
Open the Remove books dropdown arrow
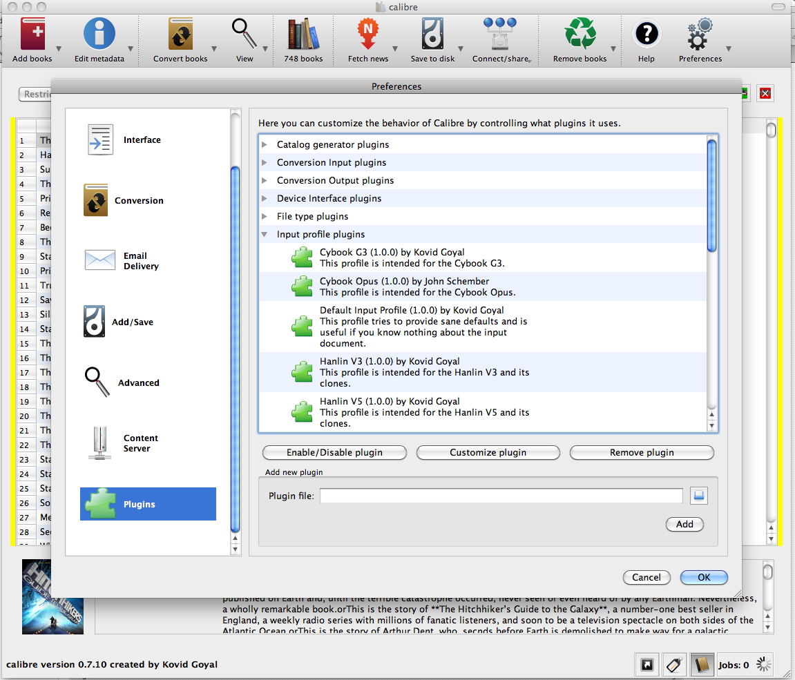pyautogui.click(x=613, y=48)
